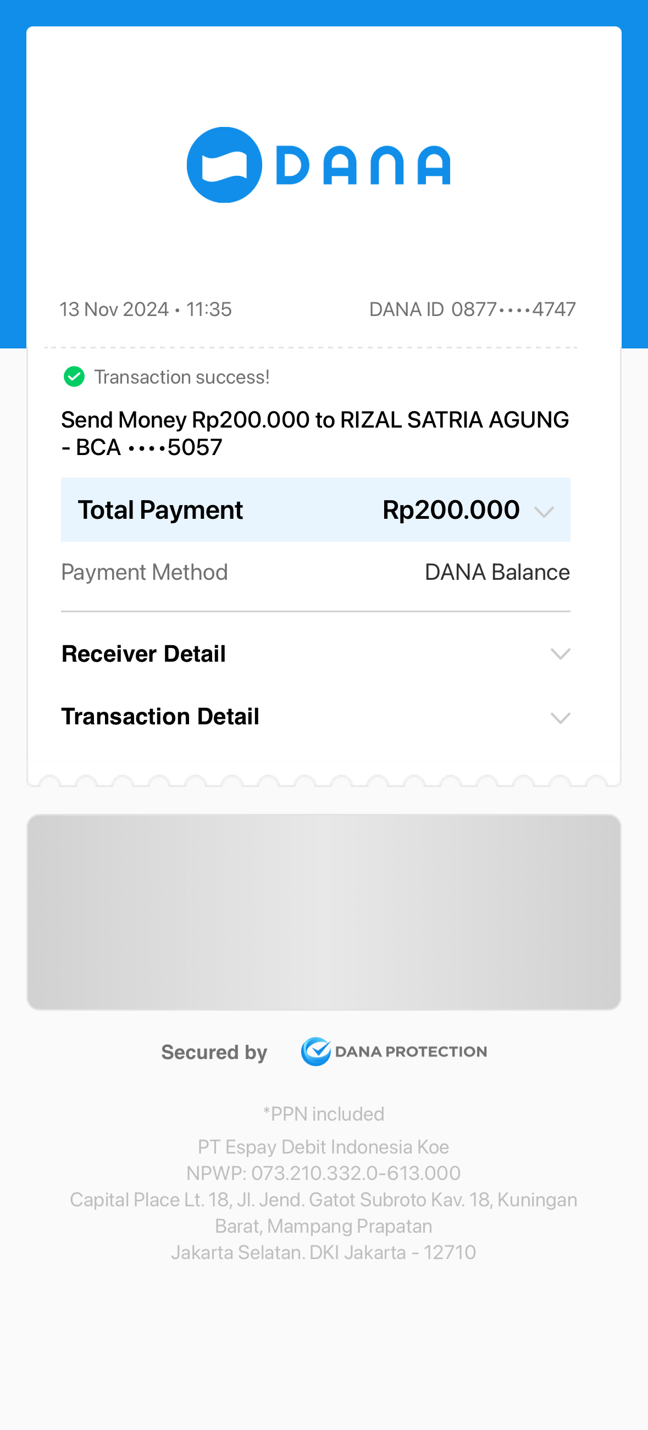Screen dimensions: 648x1430
Task: Click the DANA Protection shield icon
Action: (315, 1051)
